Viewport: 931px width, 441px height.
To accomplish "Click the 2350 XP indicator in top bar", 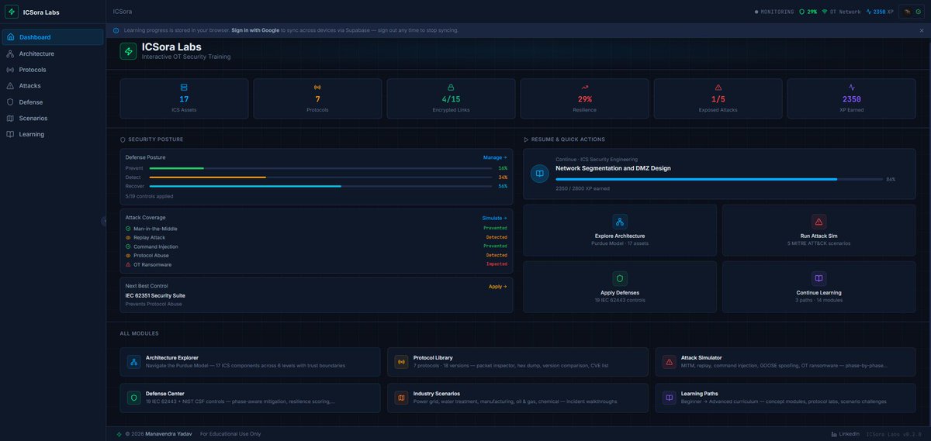I will [x=881, y=12].
